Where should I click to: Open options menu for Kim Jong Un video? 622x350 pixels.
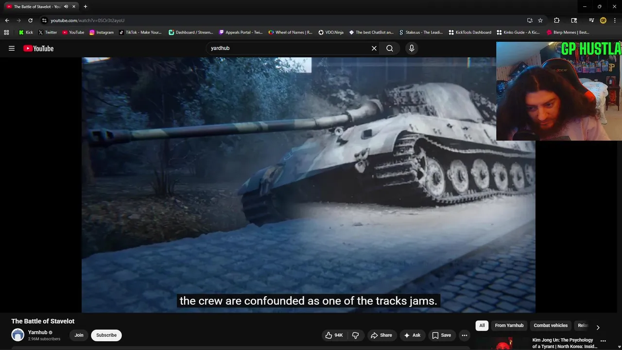coord(603,341)
